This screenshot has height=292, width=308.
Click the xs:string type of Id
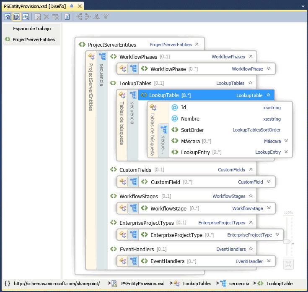click(x=272, y=108)
